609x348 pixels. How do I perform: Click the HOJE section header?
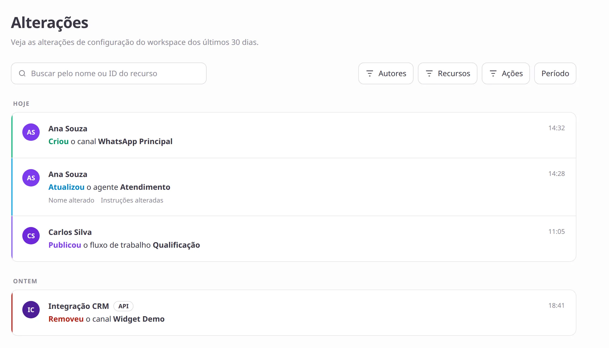(21, 104)
